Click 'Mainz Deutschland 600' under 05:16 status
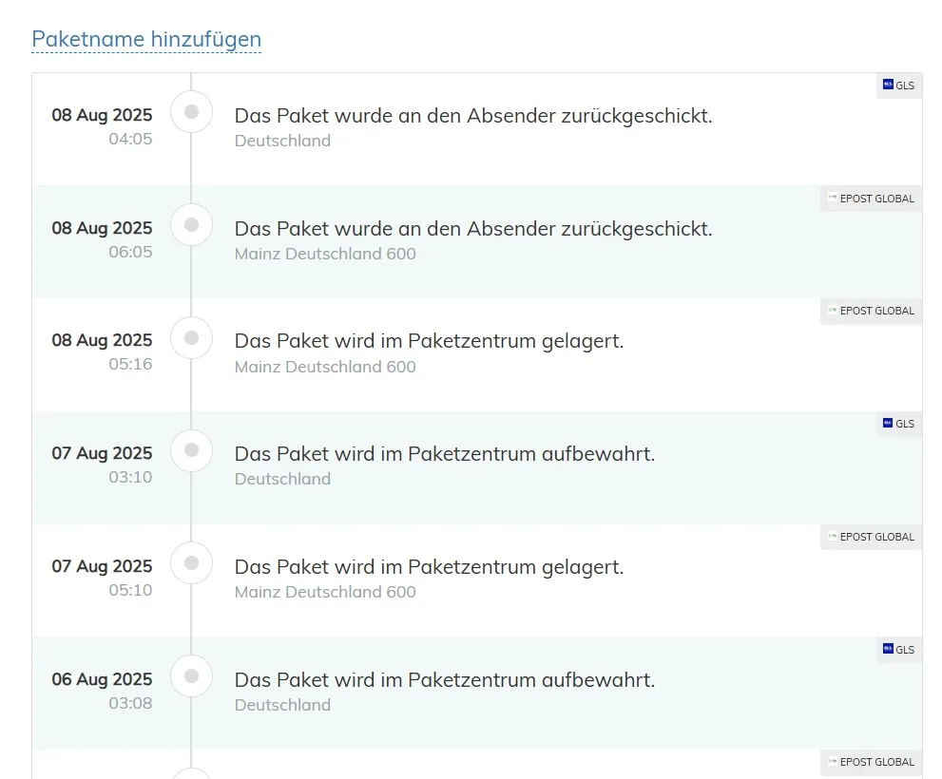The height and width of the screenshot is (779, 942). (325, 367)
